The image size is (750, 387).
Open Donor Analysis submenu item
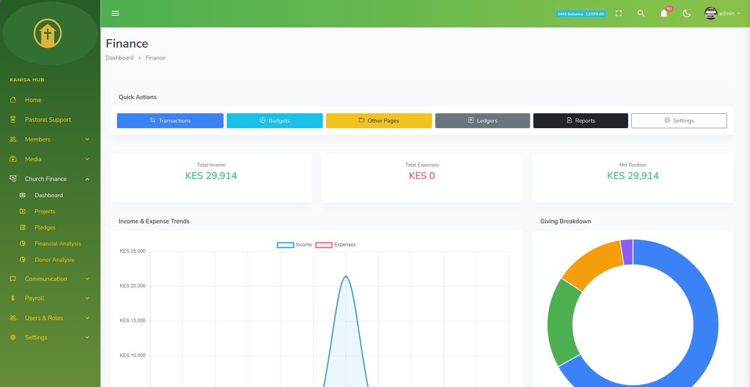(x=54, y=260)
